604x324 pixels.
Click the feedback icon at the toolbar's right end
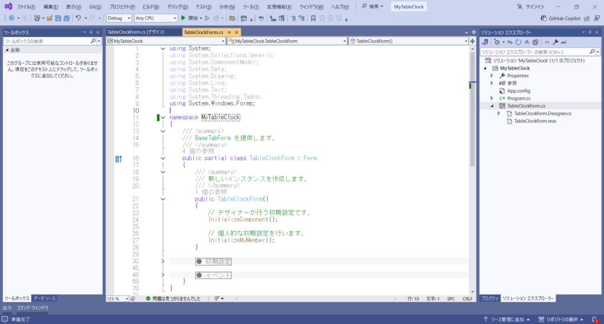[x=597, y=18]
